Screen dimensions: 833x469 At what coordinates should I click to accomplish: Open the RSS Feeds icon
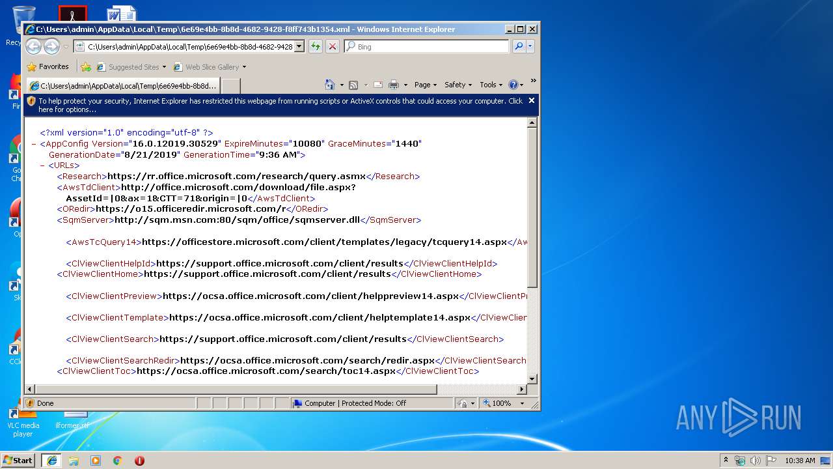[353, 85]
